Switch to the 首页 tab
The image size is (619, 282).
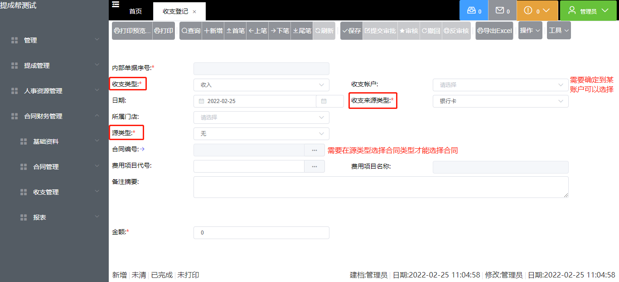pos(135,11)
